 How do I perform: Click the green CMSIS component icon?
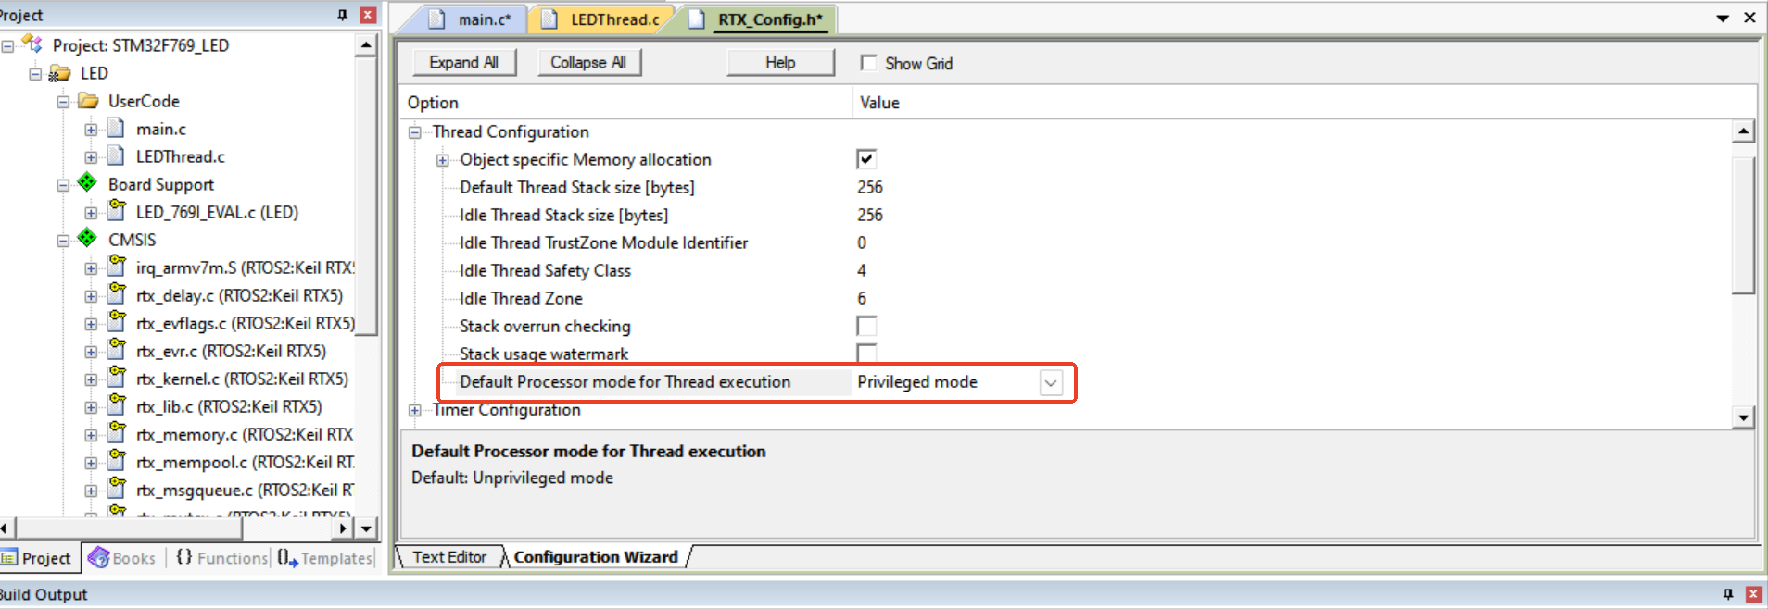[x=87, y=239]
